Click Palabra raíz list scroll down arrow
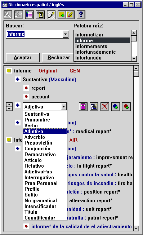The height and width of the screenshot is (235, 143). pos(134,59)
